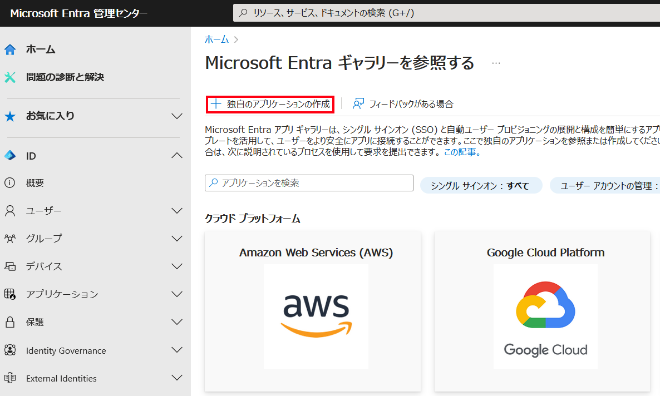Click フィードバックがある場合 button

(403, 104)
